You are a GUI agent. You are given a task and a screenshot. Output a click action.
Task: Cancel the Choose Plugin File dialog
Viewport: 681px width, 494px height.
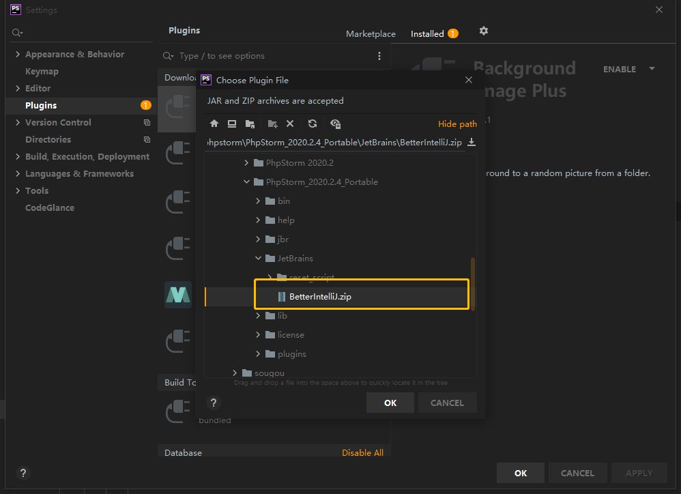pos(447,403)
